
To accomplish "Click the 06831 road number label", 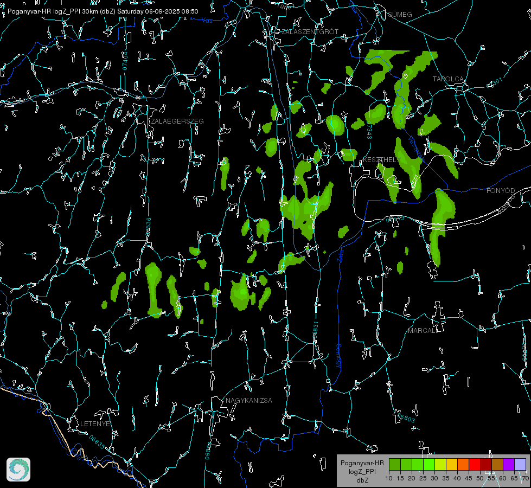I will coord(316,331).
